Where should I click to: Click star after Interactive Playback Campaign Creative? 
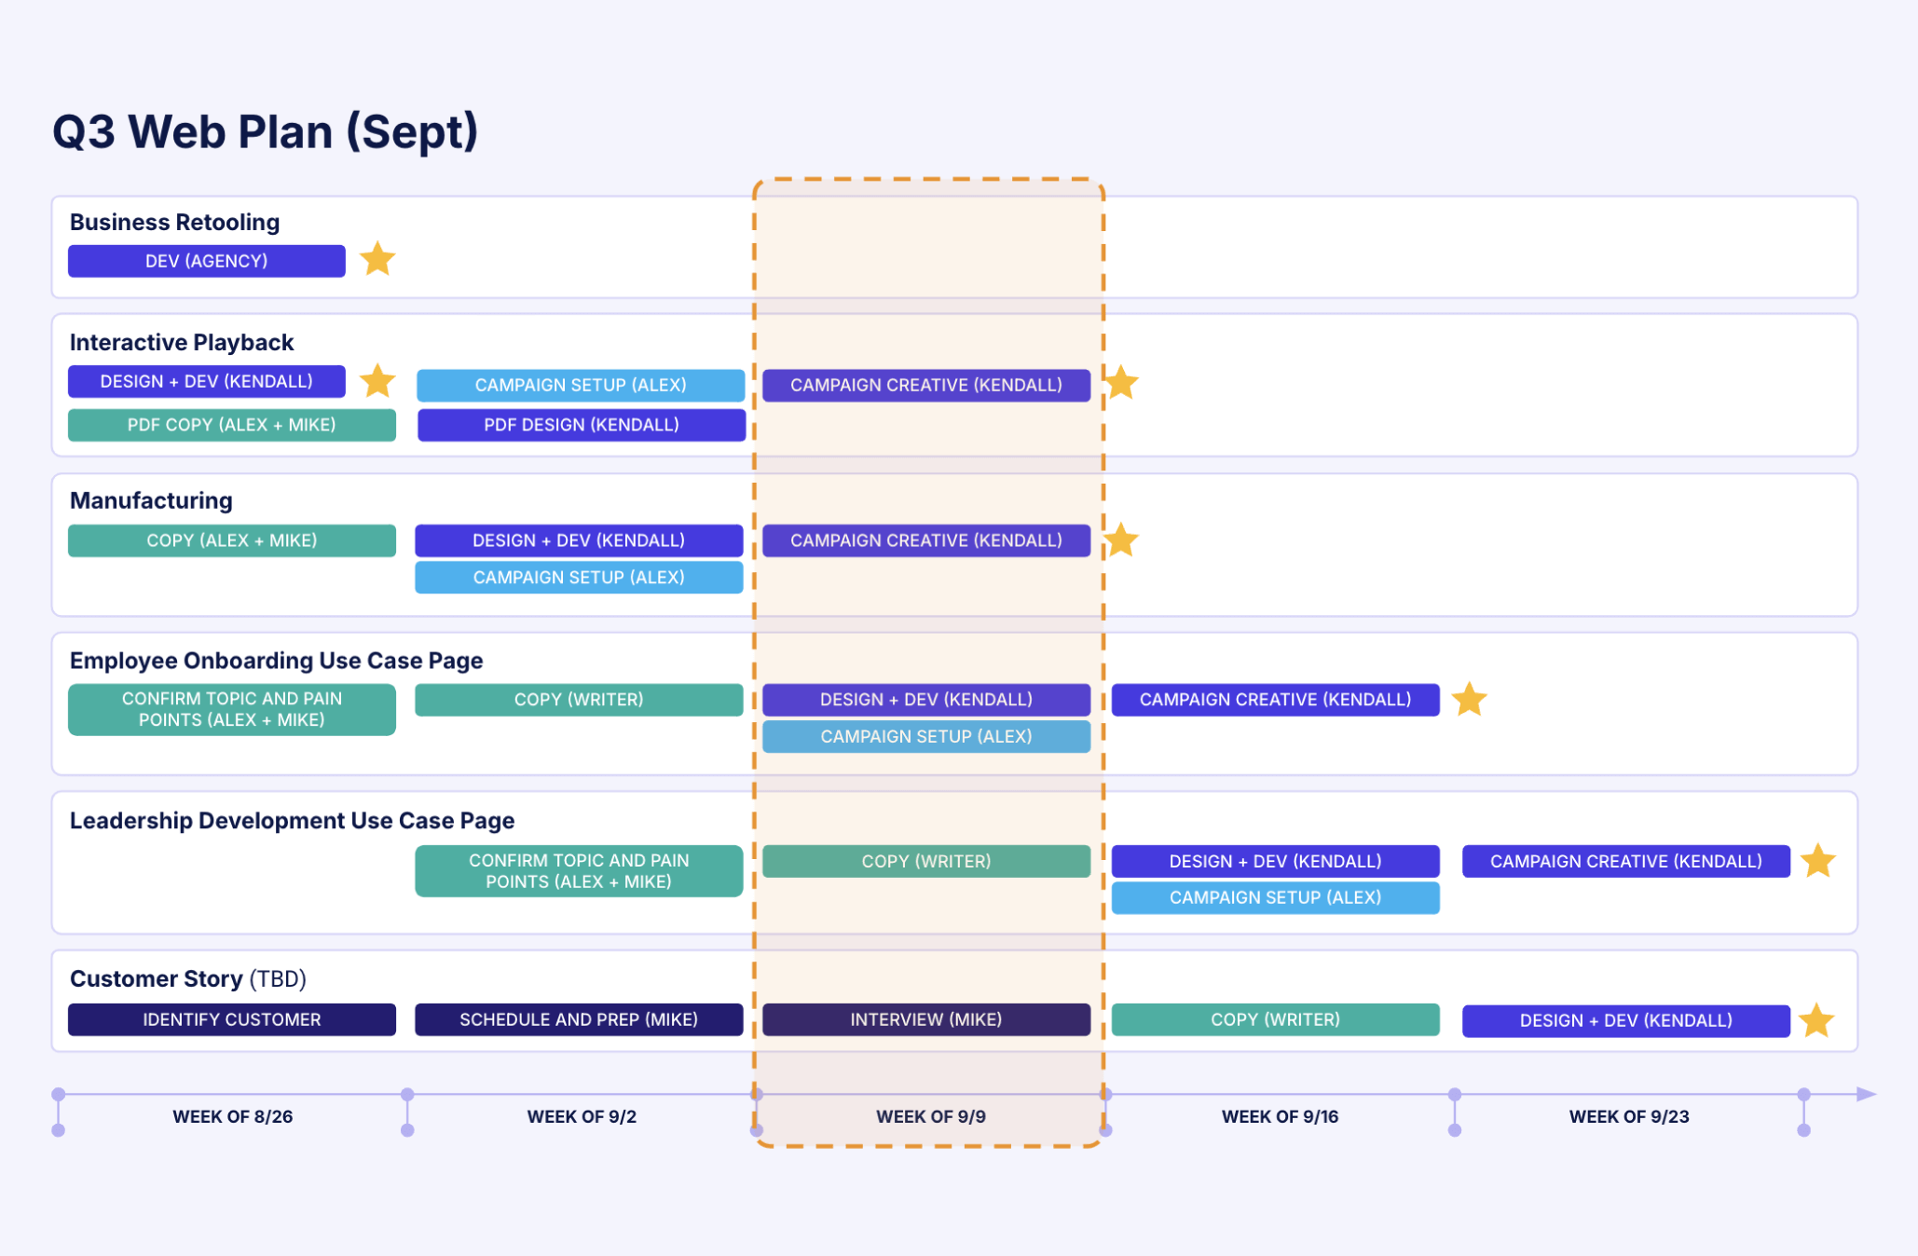point(1121,383)
